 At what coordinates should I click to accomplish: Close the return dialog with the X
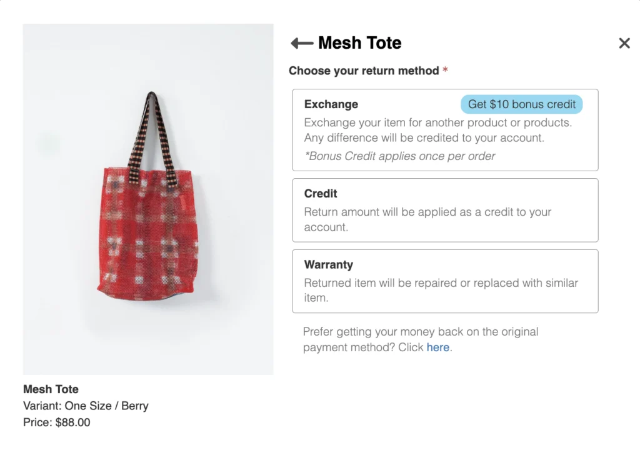point(624,43)
